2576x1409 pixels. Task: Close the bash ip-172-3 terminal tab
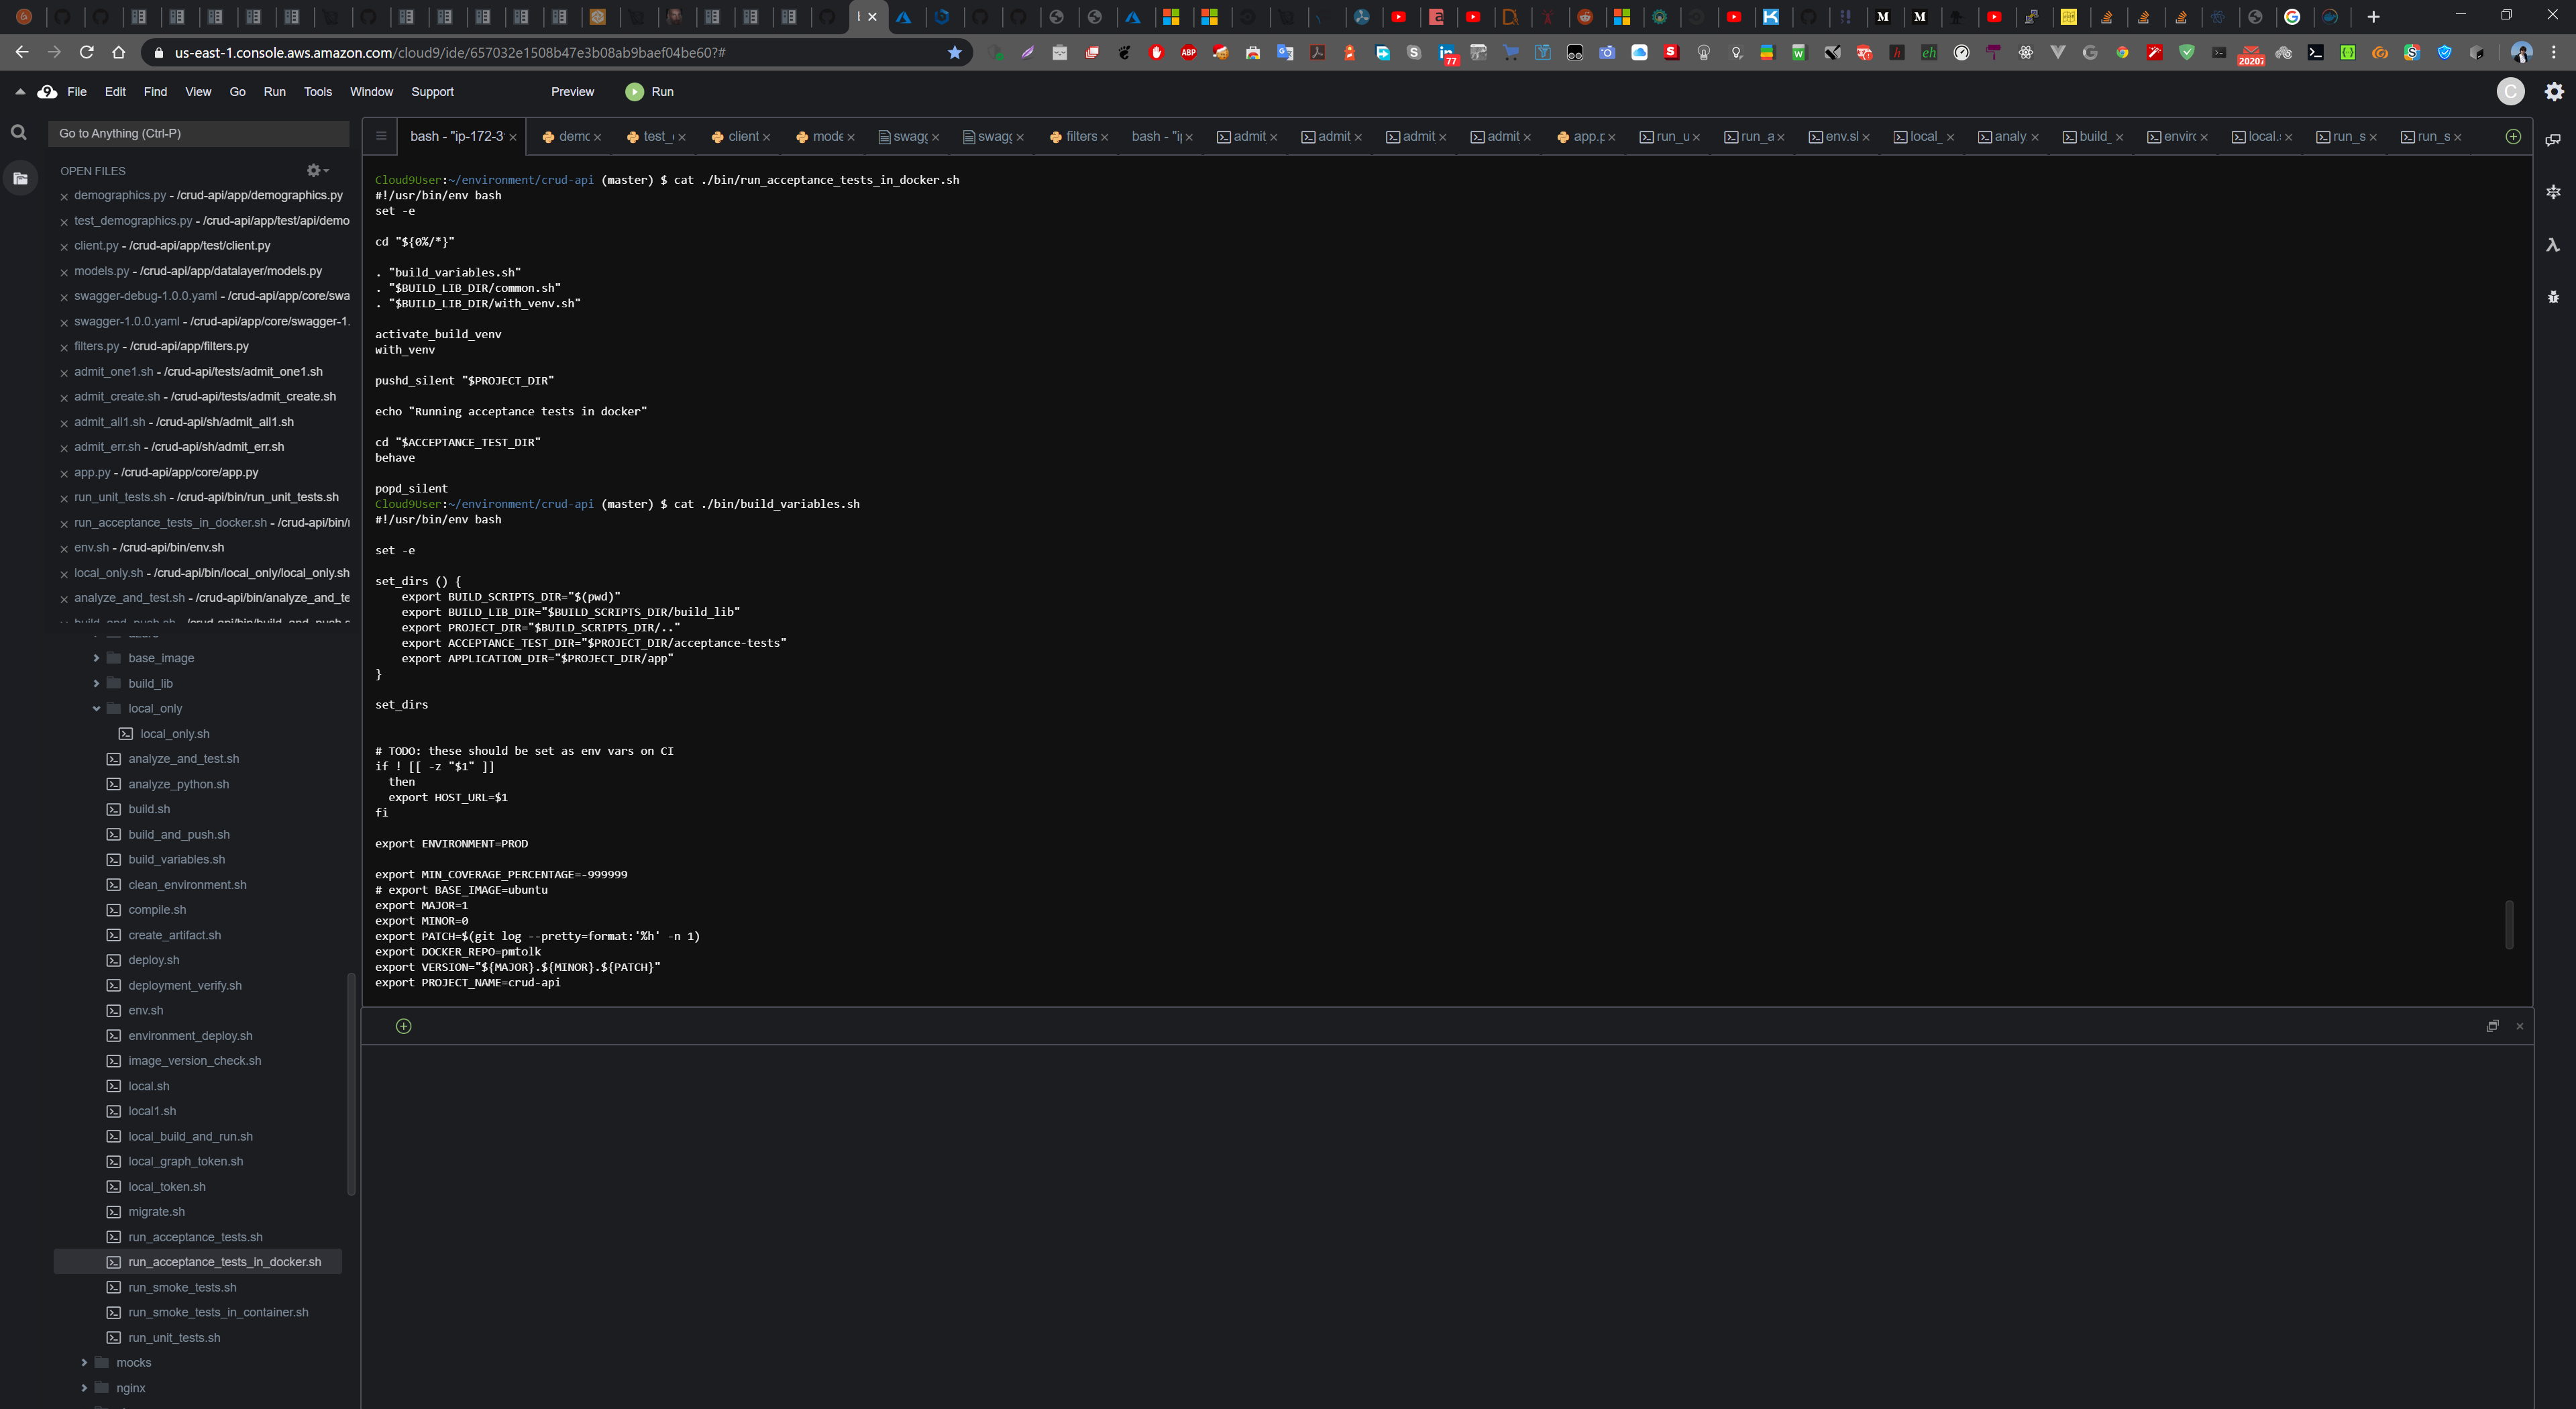click(513, 137)
